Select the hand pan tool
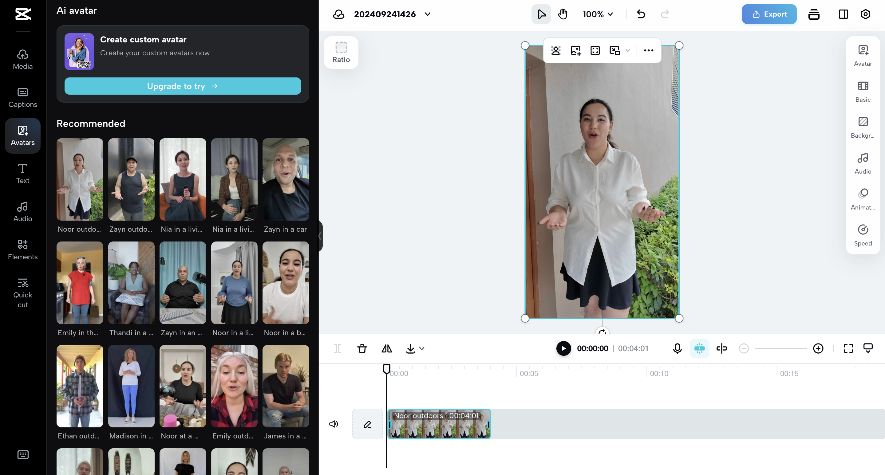The image size is (885, 475). pyautogui.click(x=563, y=14)
